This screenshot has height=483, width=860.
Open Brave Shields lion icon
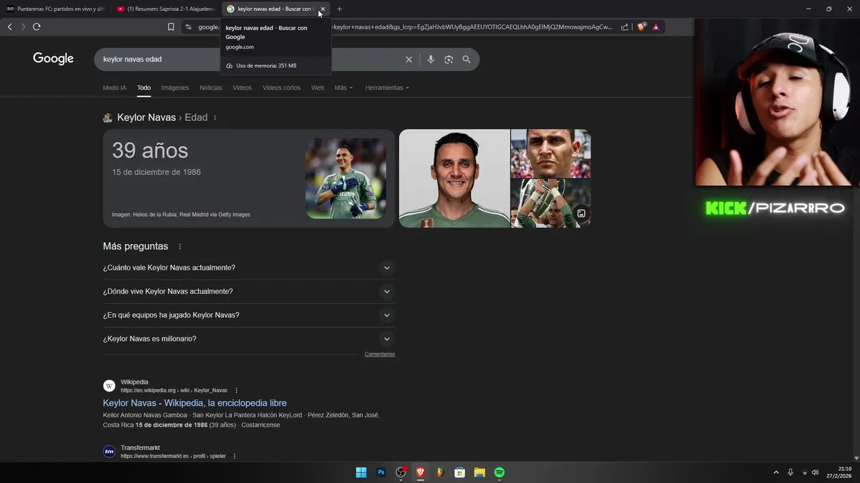[x=641, y=27]
